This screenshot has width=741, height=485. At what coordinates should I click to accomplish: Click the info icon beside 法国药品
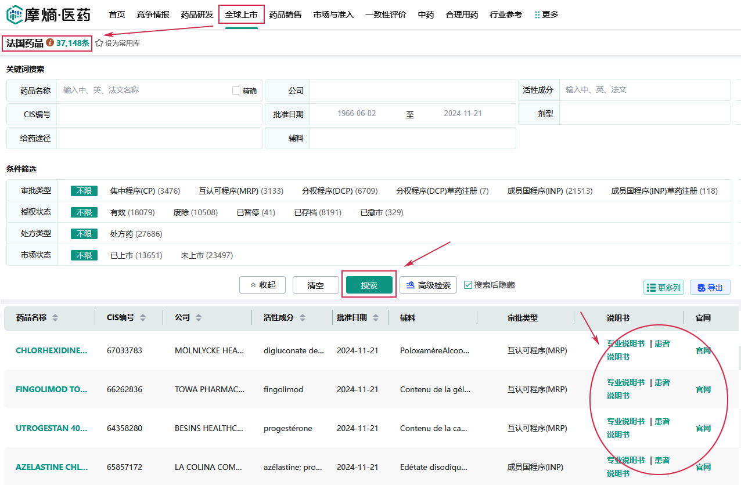pos(50,43)
